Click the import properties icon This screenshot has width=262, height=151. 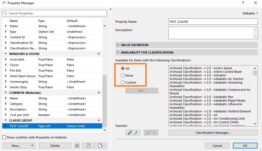click(88, 146)
